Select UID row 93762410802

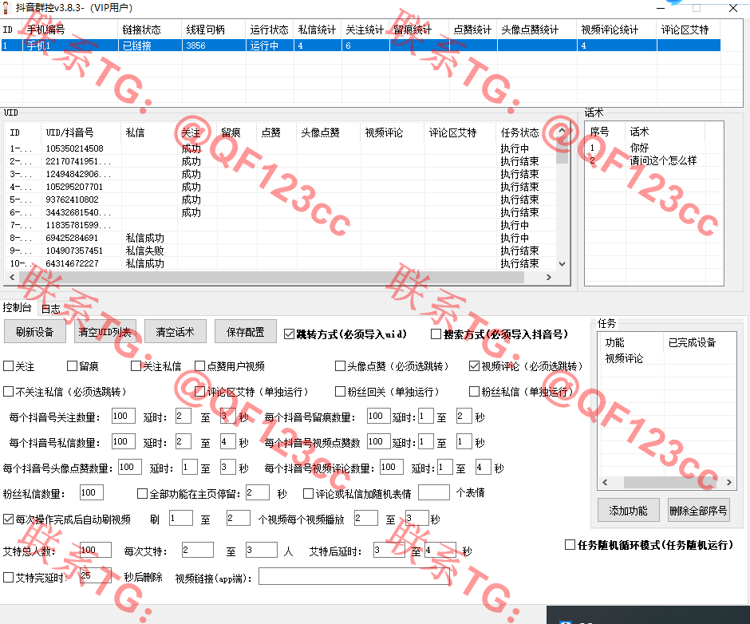(x=280, y=199)
